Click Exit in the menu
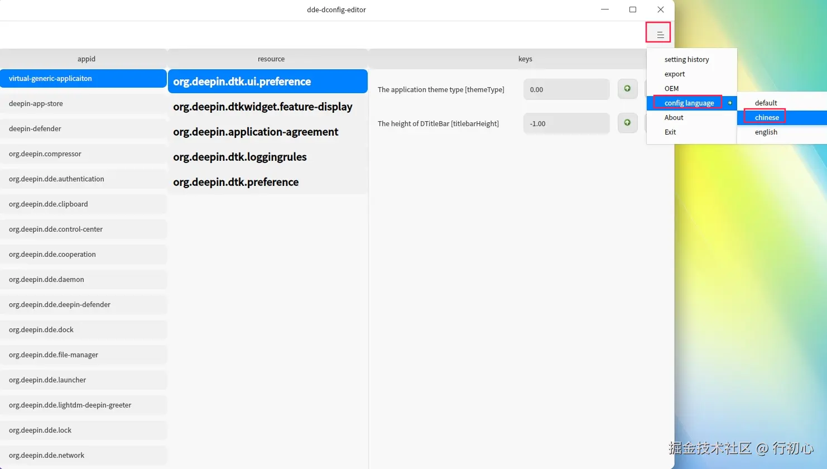This screenshot has height=469, width=827. click(x=670, y=132)
